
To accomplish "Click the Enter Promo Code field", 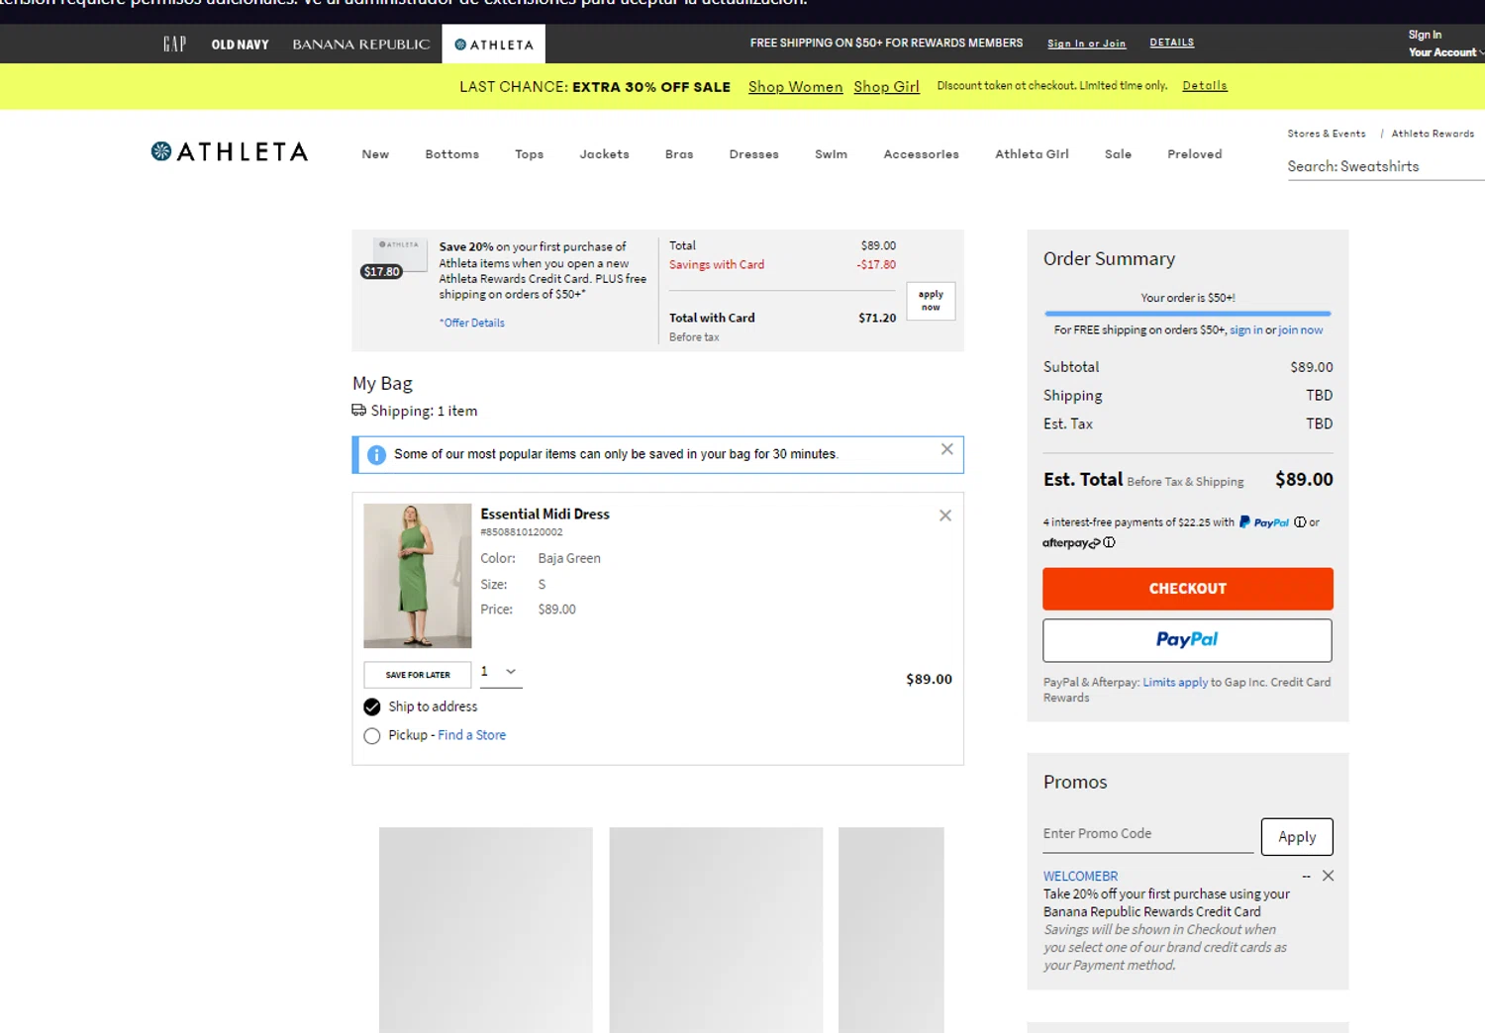I will (x=1148, y=834).
